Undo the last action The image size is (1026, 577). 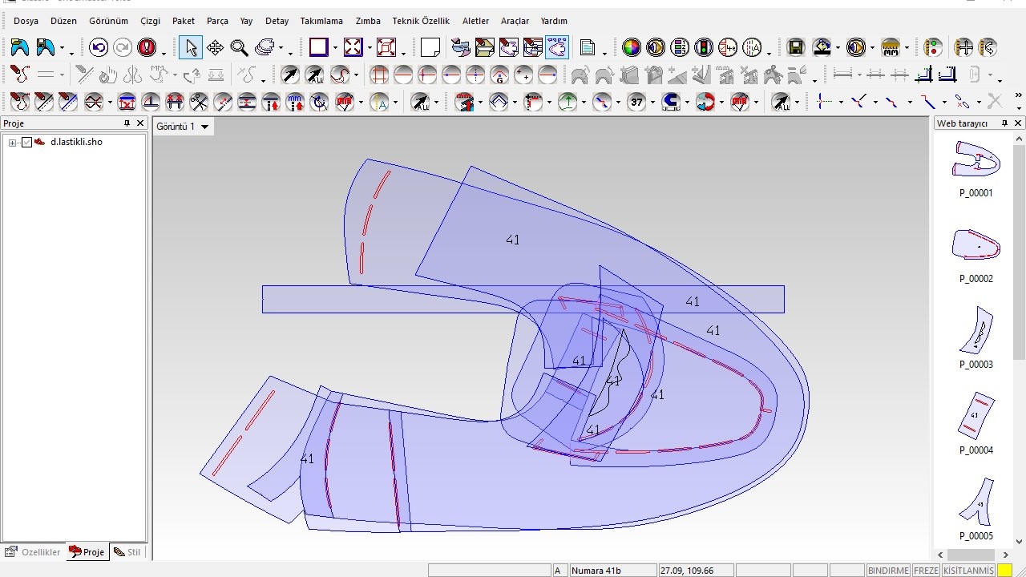(99, 48)
